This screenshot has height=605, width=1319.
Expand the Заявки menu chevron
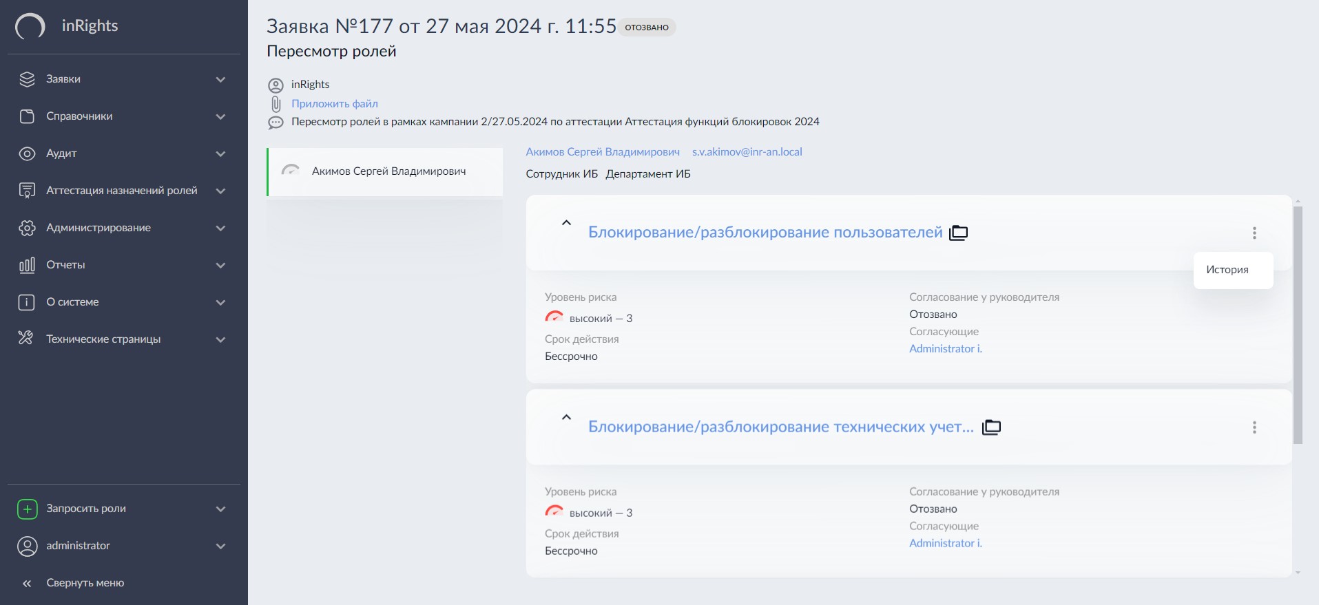(220, 79)
